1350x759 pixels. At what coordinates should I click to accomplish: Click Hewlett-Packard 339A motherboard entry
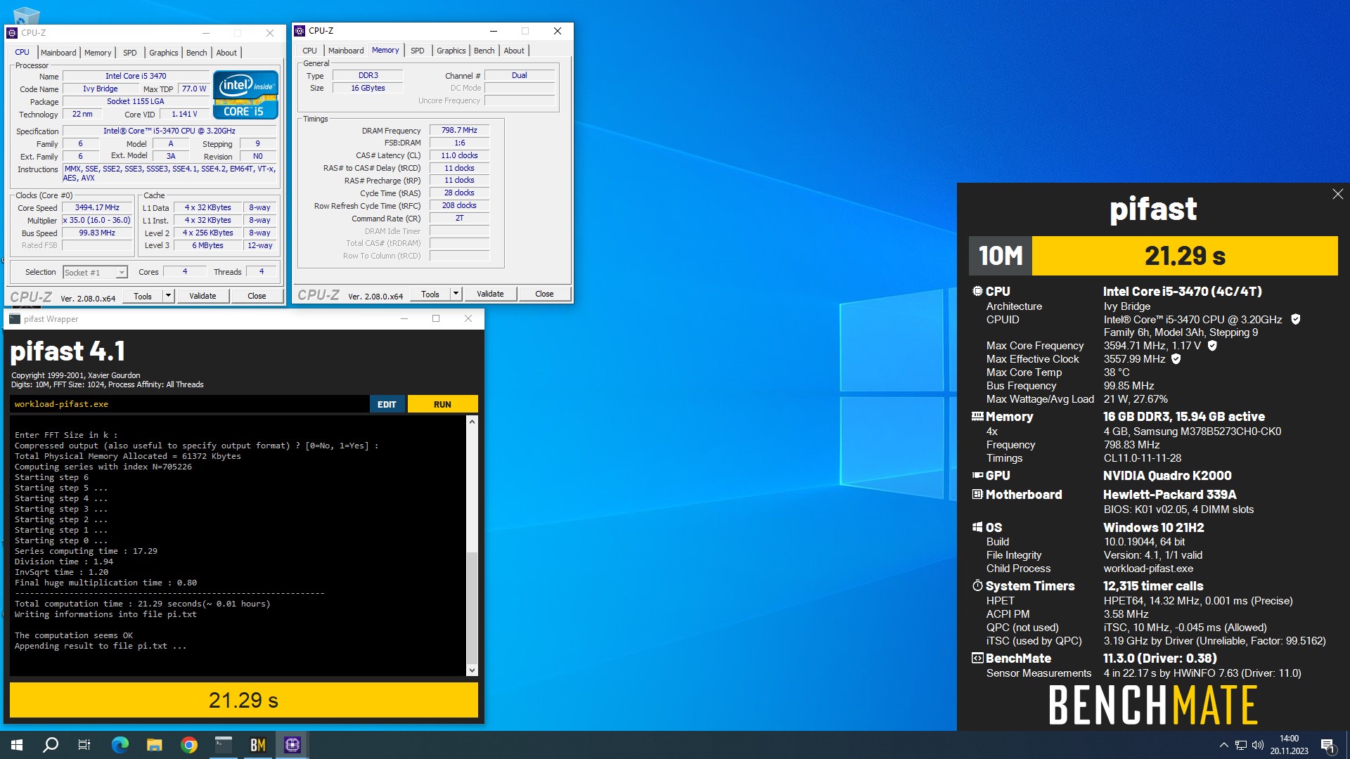tap(1169, 495)
